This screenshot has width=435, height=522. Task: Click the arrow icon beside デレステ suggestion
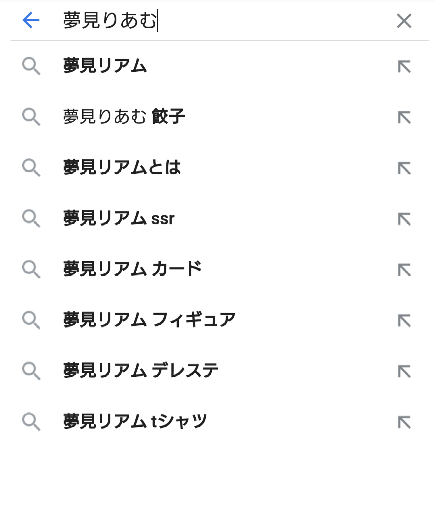(x=404, y=371)
